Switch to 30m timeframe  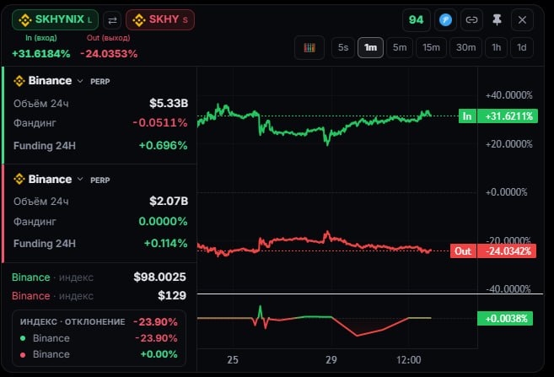pos(465,47)
